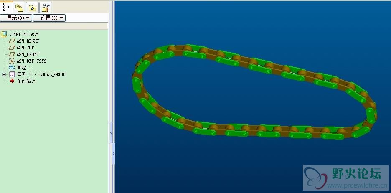Click the 阵列 1 pattern icon
Image resolution: width=391 pixels, height=193 pixels.
(x=12, y=74)
